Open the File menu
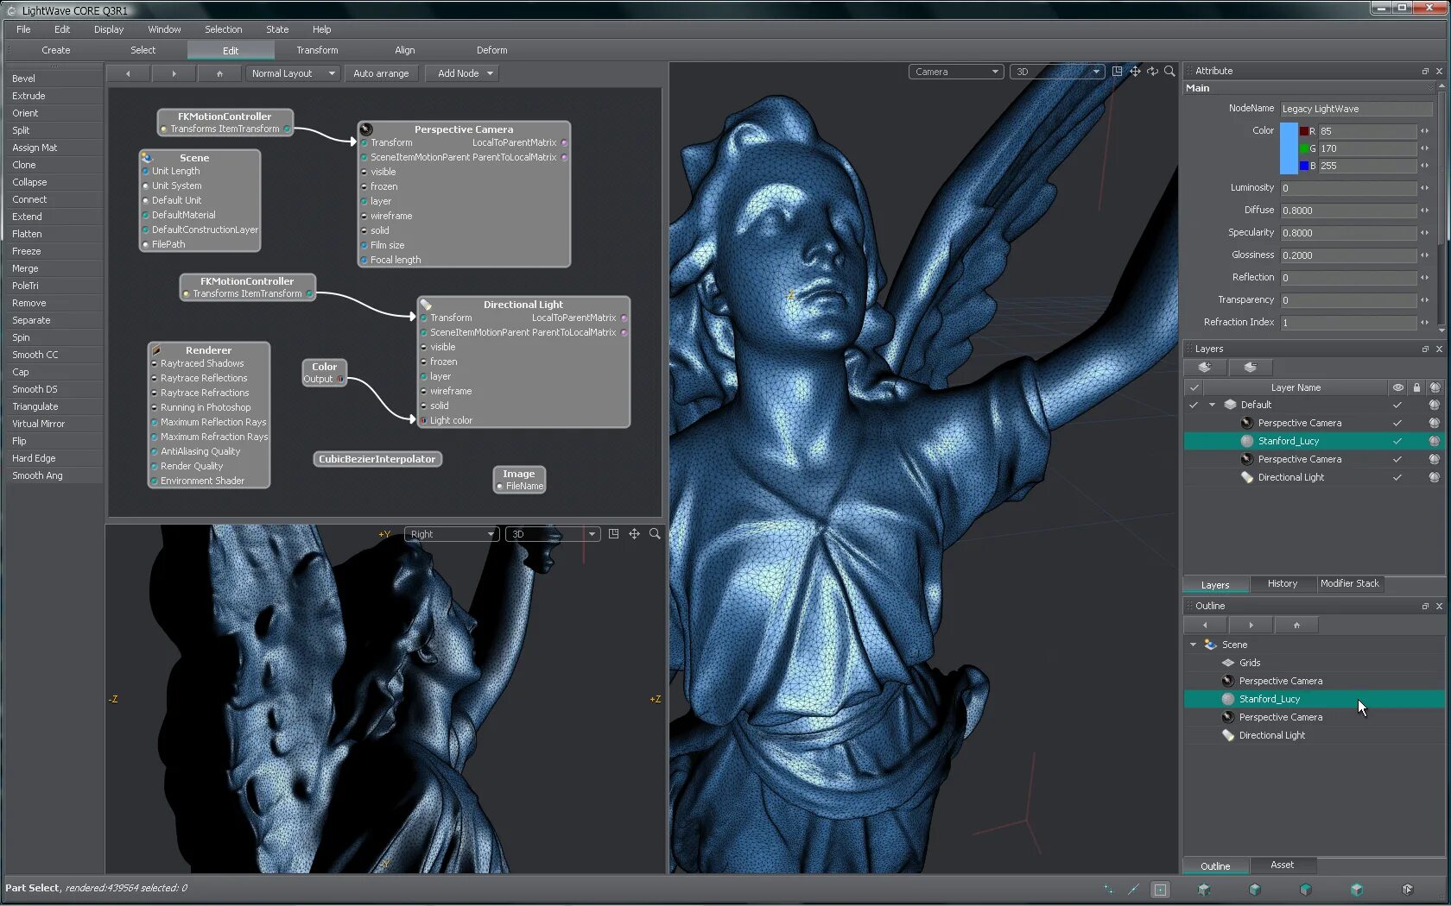Screen dimensions: 1451x906 [23, 29]
